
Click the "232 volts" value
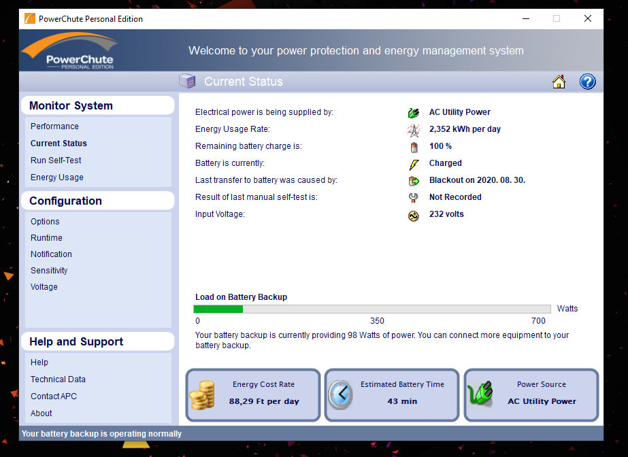pos(446,214)
